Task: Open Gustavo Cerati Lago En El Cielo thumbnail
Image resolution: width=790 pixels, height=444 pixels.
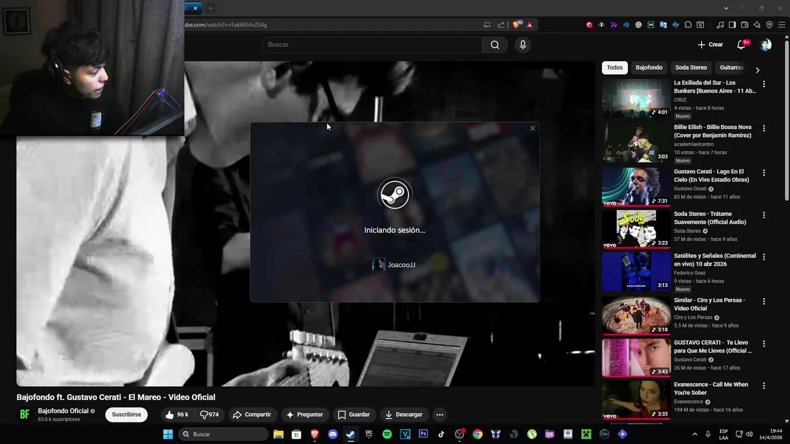Action: tap(636, 187)
